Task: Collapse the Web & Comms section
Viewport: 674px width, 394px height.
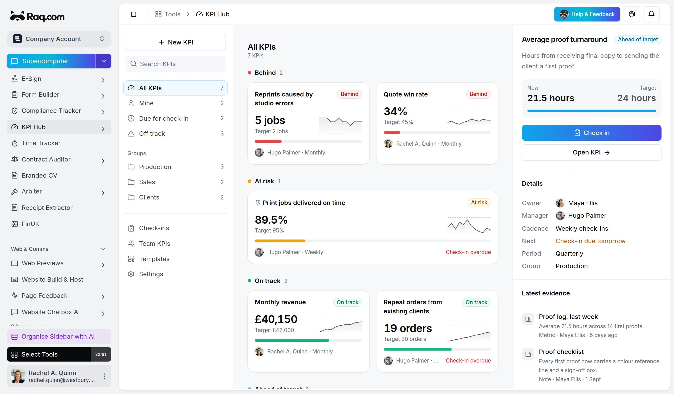Action: point(103,249)
